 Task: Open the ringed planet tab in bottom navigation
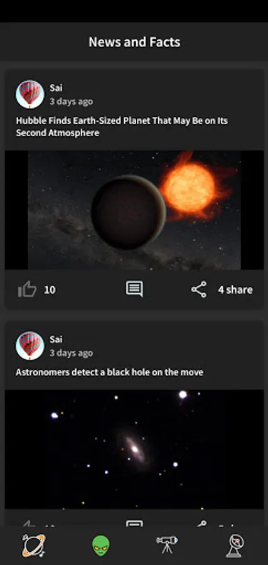pyautogui.click(x=33, y=545)
